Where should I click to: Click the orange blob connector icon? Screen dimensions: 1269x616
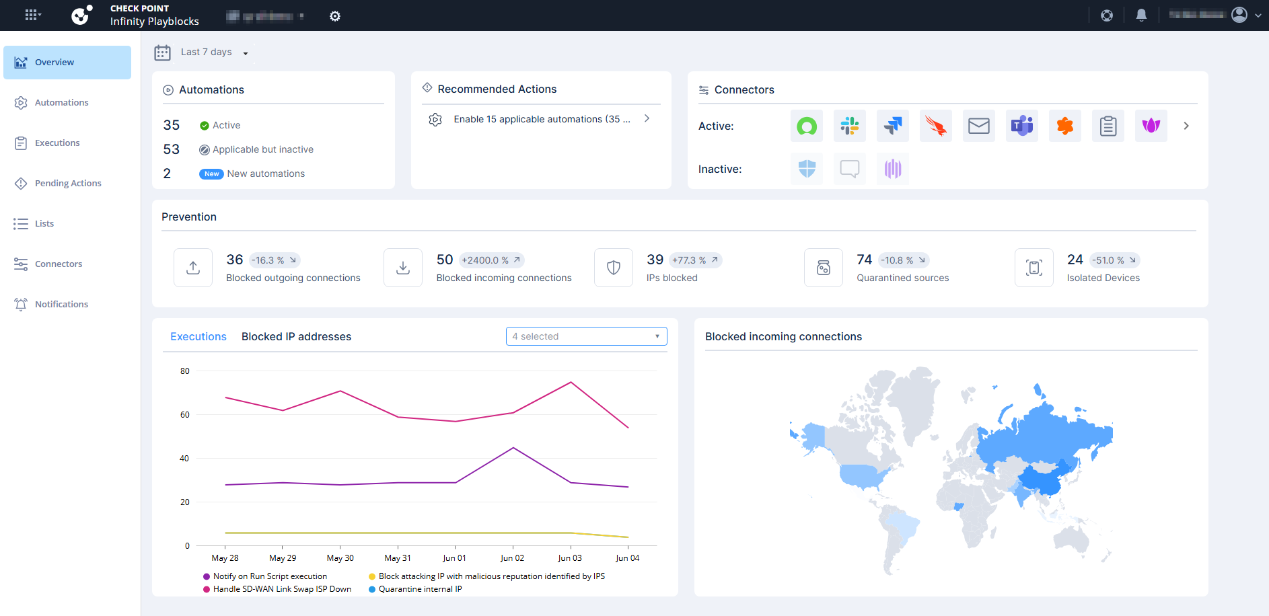click(x=1065, y=126)
